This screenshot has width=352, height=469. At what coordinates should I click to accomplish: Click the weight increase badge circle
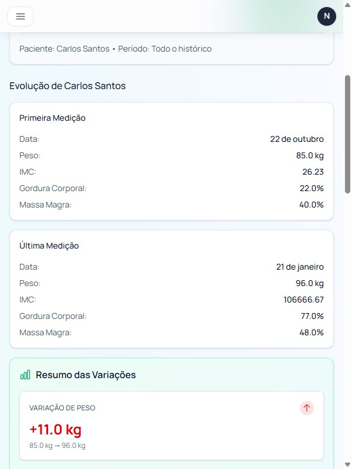pos(306,408)
